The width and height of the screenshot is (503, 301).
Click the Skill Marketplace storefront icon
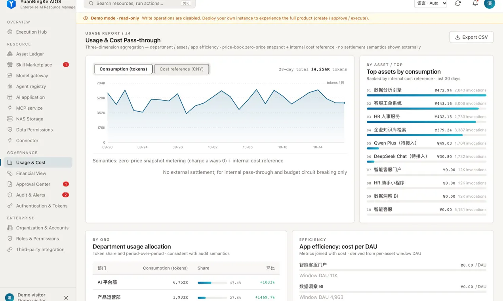tap(10, 65)
